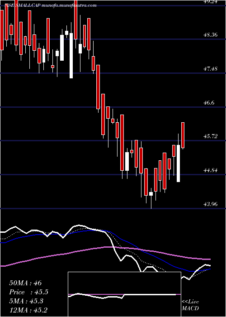The image size is (226, 317).
Task: Click the 5MA : 45.3 reading
Action: pyautogui.click(x=27, y=301)
